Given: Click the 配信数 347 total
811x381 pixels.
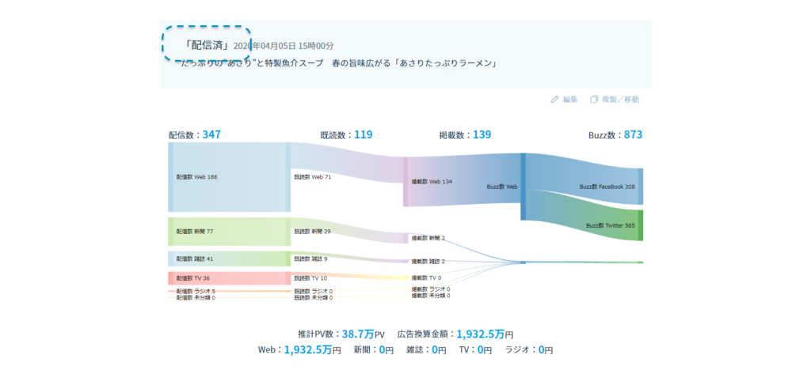Looking at the screenshot, I should (x=195, y=135).
